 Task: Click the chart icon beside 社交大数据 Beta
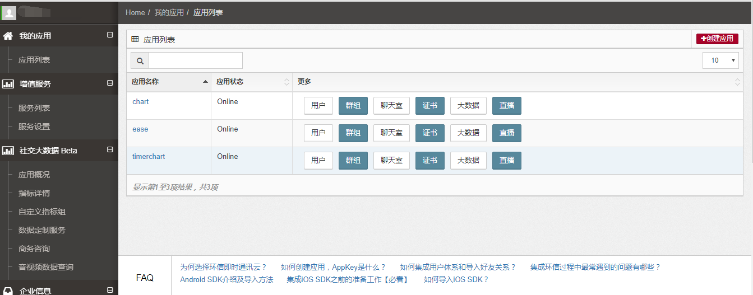(8, 151)
